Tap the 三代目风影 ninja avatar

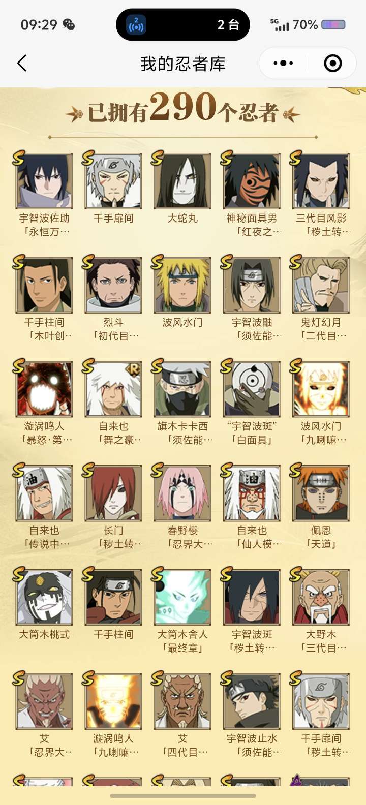(x=321, y=181)
